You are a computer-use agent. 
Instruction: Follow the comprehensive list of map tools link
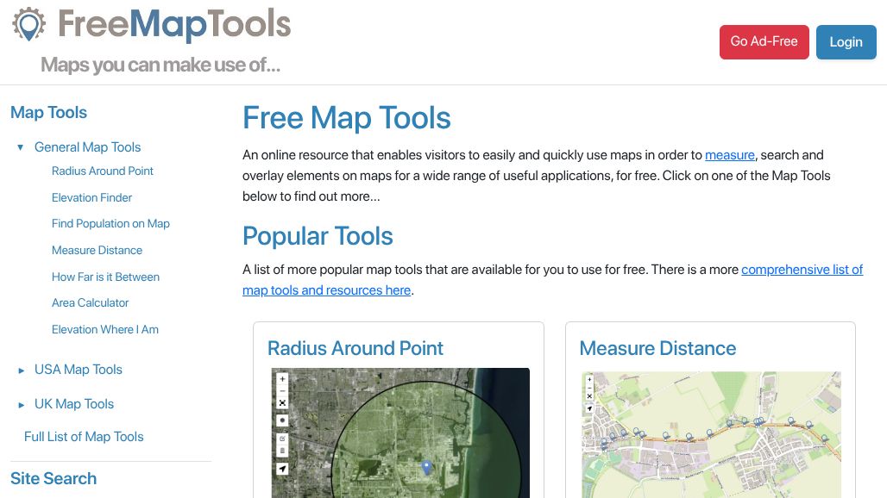click(802, 270)
